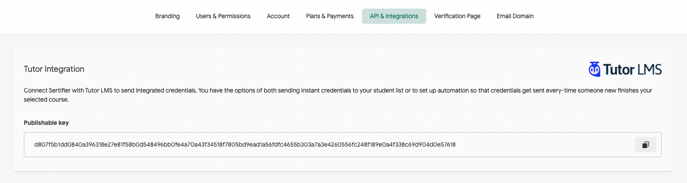The width and height of the screenshot is (687, 183).
Task: Click empty space in key field beside copy button
Action: [544, 145]
